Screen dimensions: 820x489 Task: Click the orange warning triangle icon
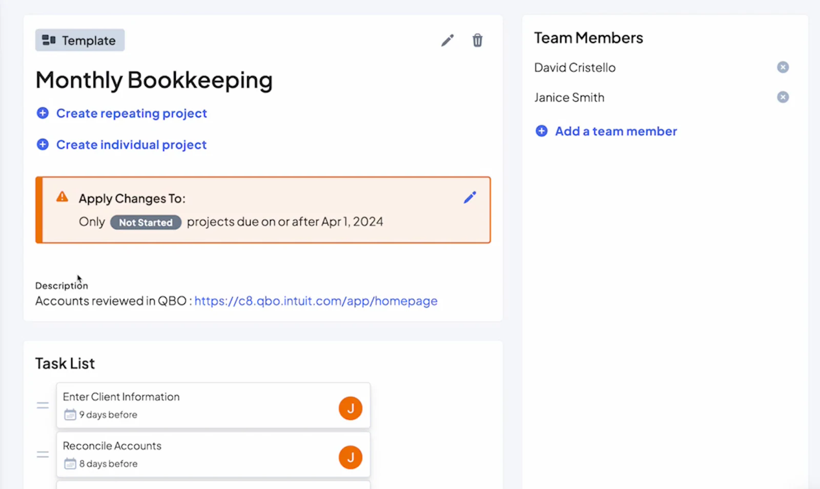62,197
